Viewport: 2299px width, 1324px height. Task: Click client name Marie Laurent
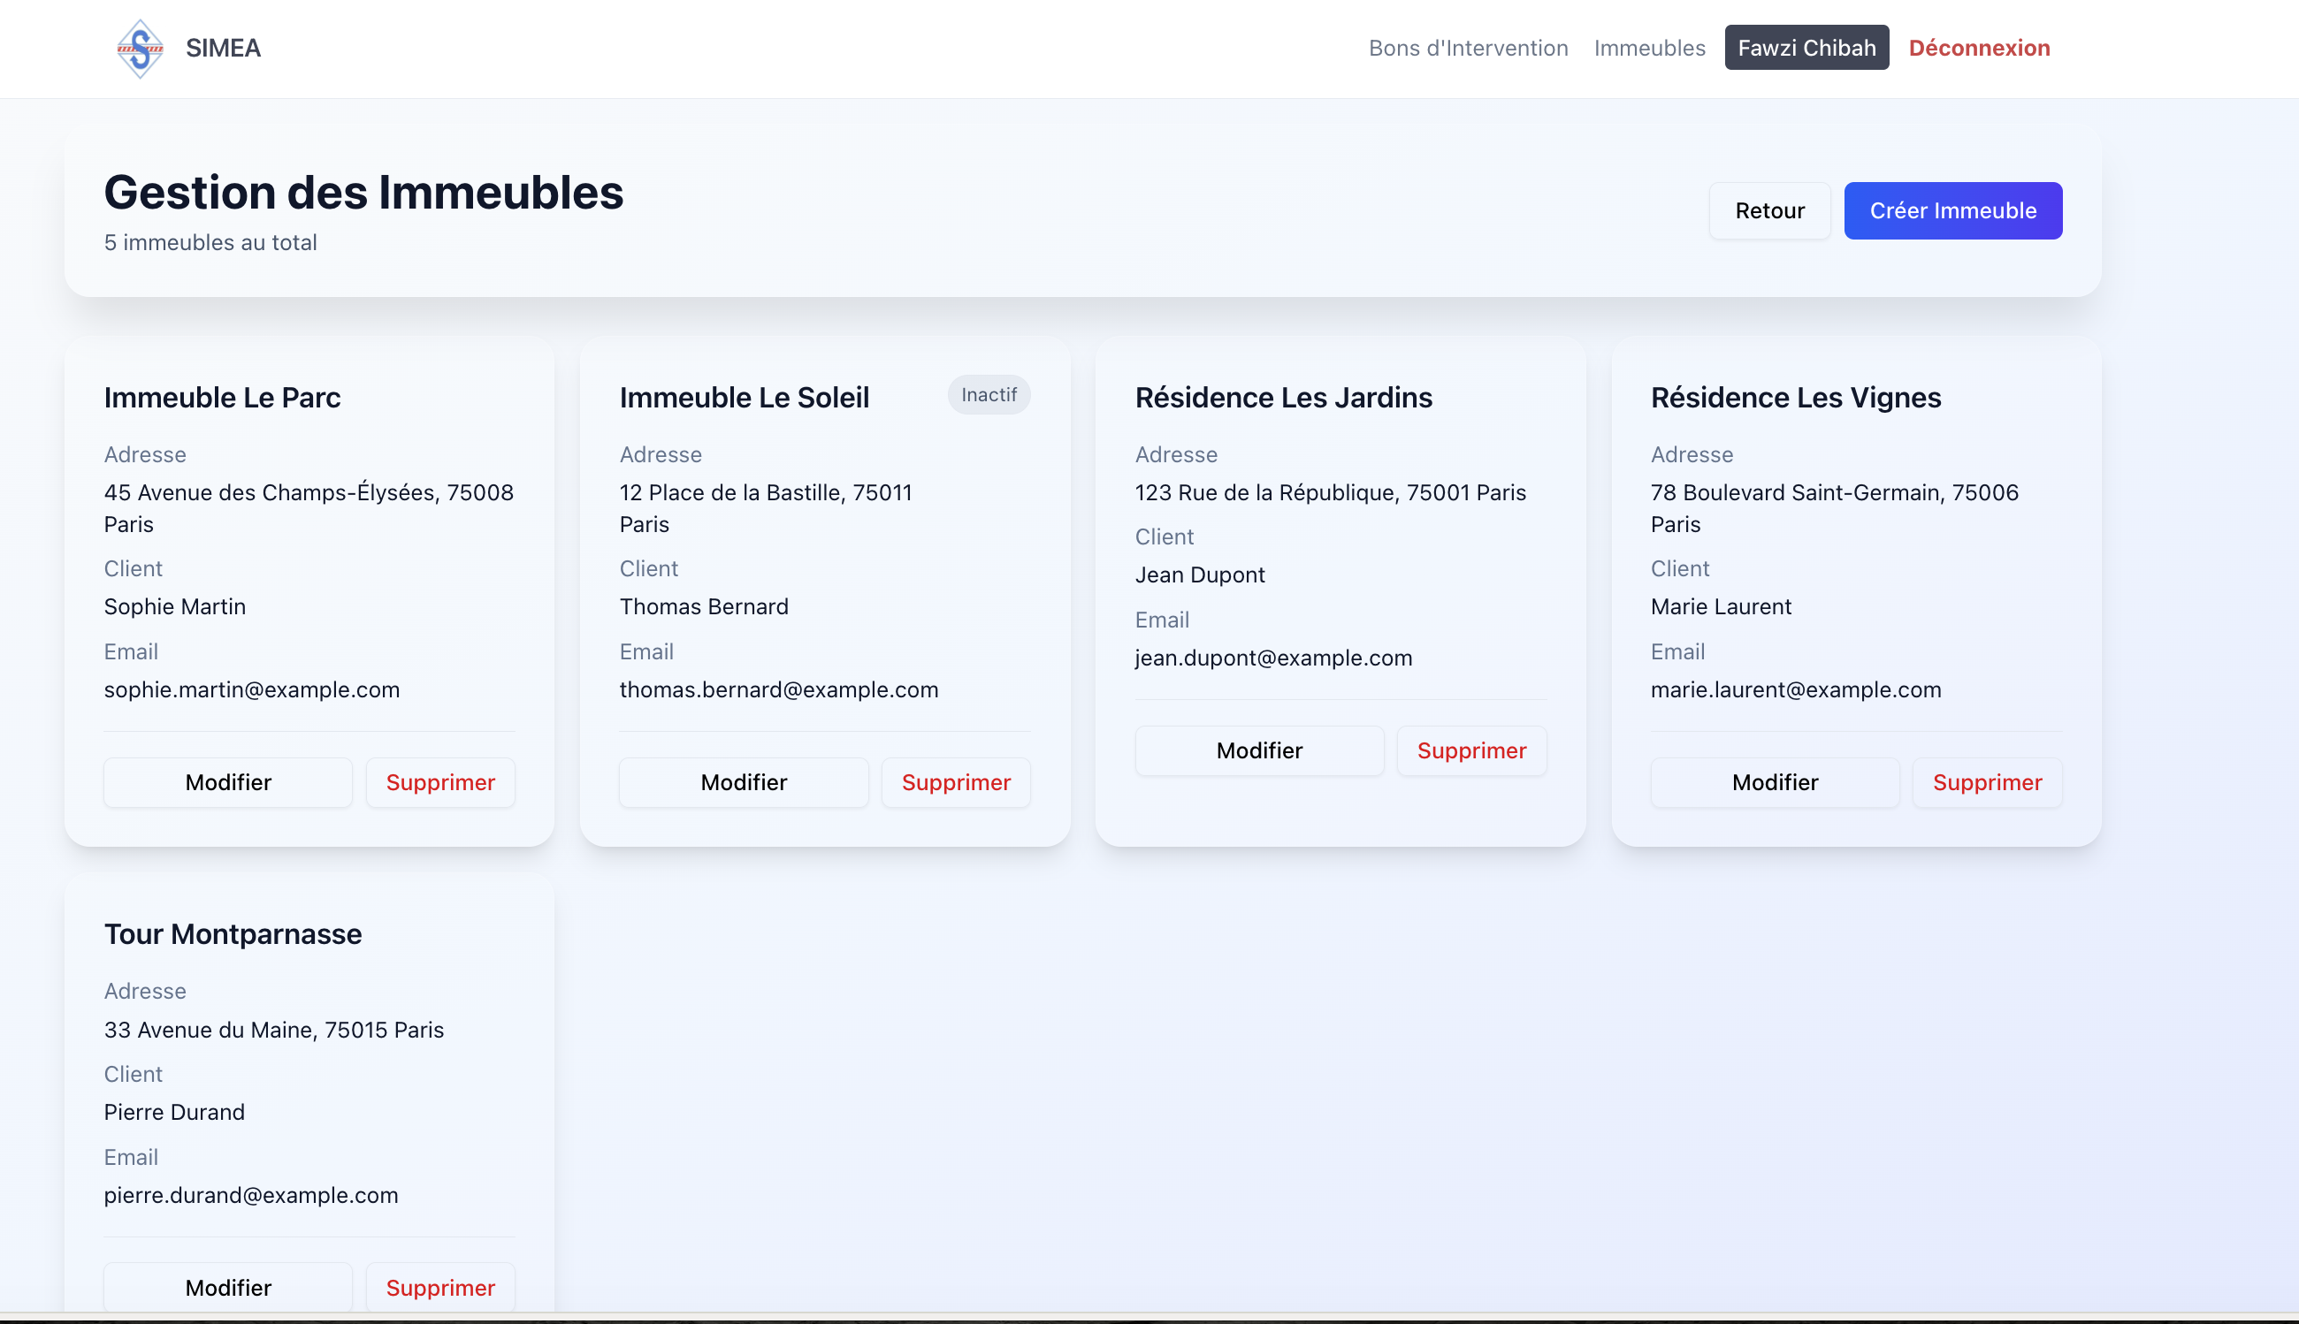[x=1721, y=606]
